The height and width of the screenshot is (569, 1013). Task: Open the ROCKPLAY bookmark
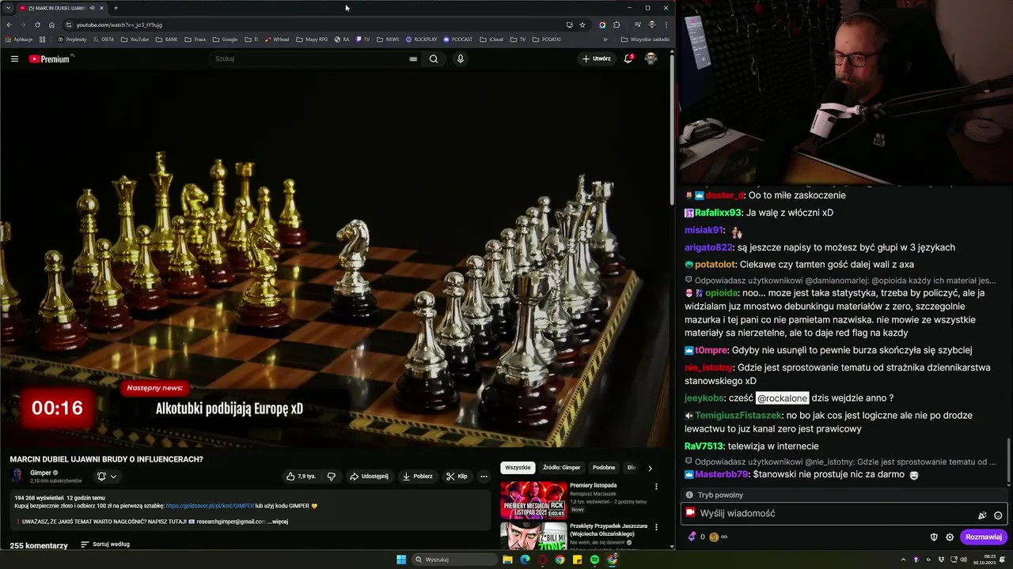pos(421,40)
